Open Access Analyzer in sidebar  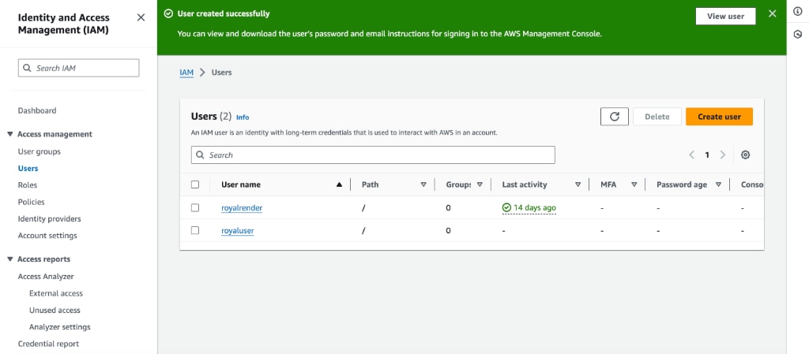point(46,276)
